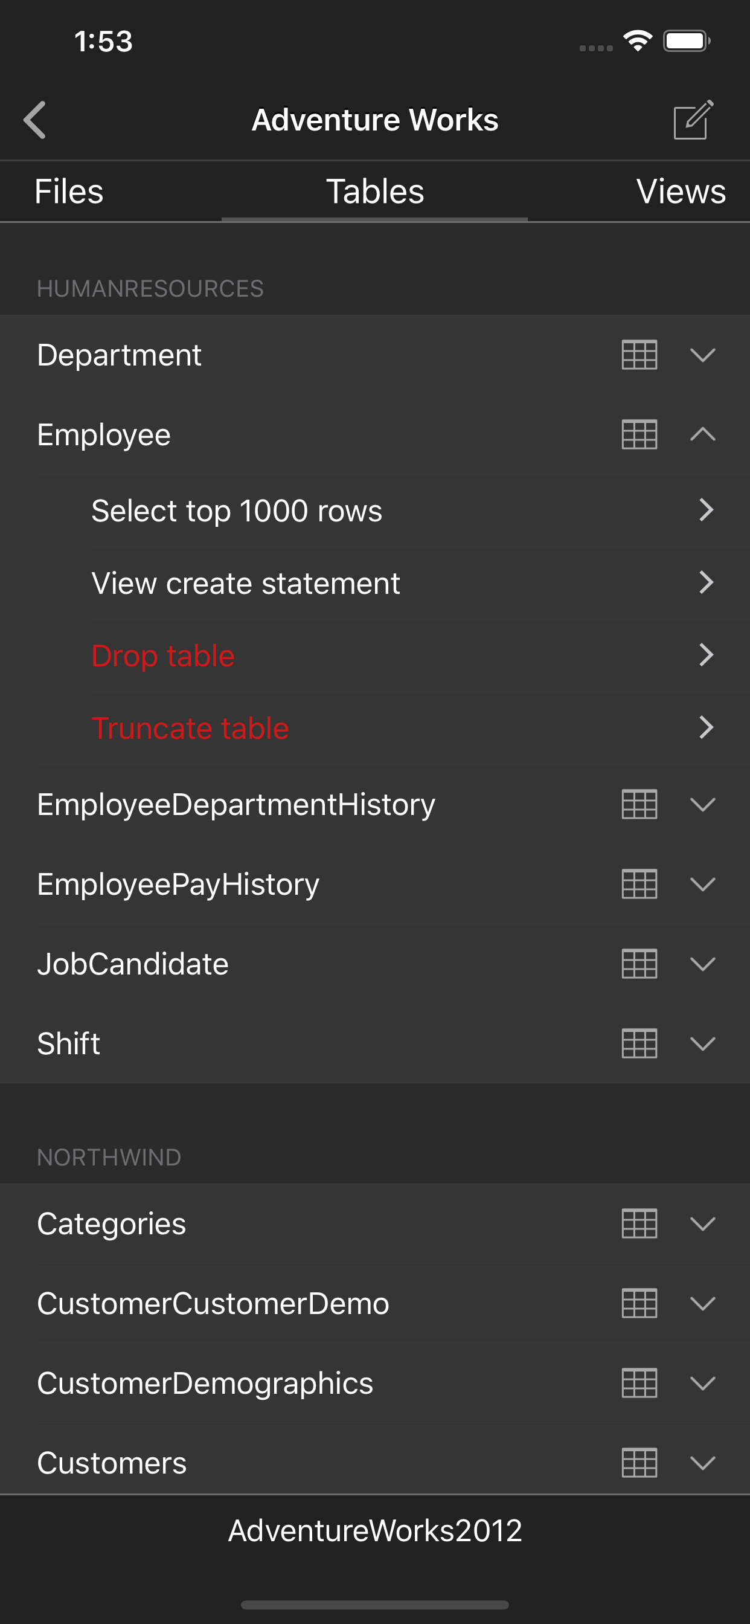The image size is (750, 1624).
Task: Tap AdventureWorks2012 database name at bottom
Action: 375,1531
